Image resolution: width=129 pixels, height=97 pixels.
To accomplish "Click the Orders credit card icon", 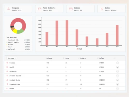I will tap(71, 9).
